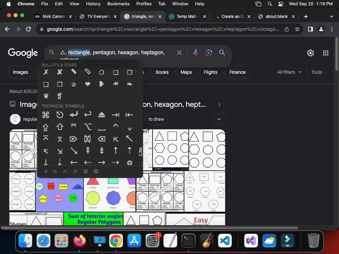339x254 pixels.
Task: Switch to the about:blank tab
Action: [276, 17]
